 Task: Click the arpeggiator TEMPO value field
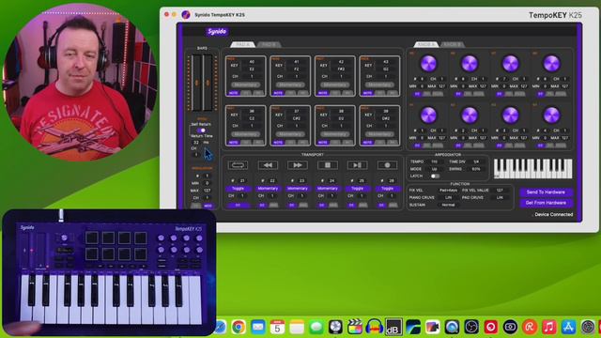pos(434,161)
